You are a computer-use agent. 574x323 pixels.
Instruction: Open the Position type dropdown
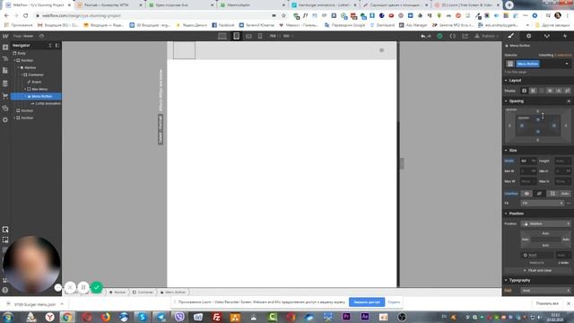coord(546,223)
